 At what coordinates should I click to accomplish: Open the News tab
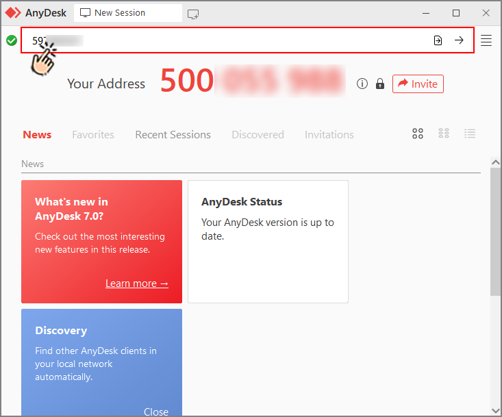[37, 135]
